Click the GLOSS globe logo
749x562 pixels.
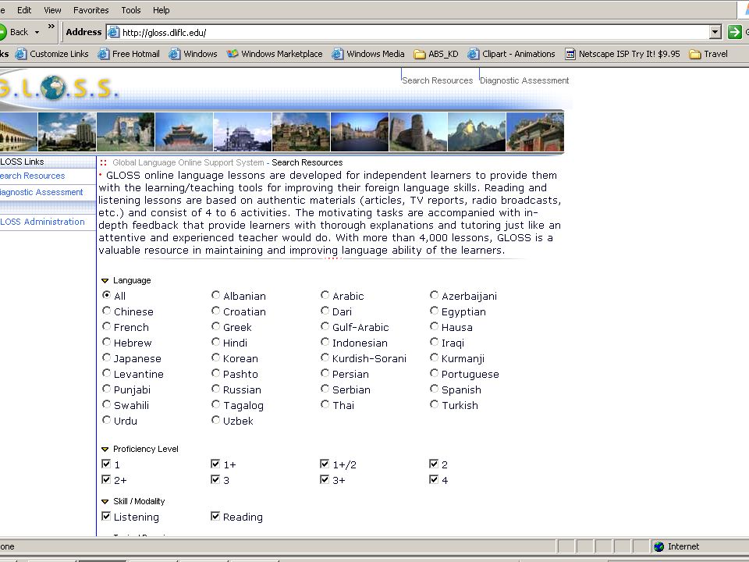pos(52,87)
